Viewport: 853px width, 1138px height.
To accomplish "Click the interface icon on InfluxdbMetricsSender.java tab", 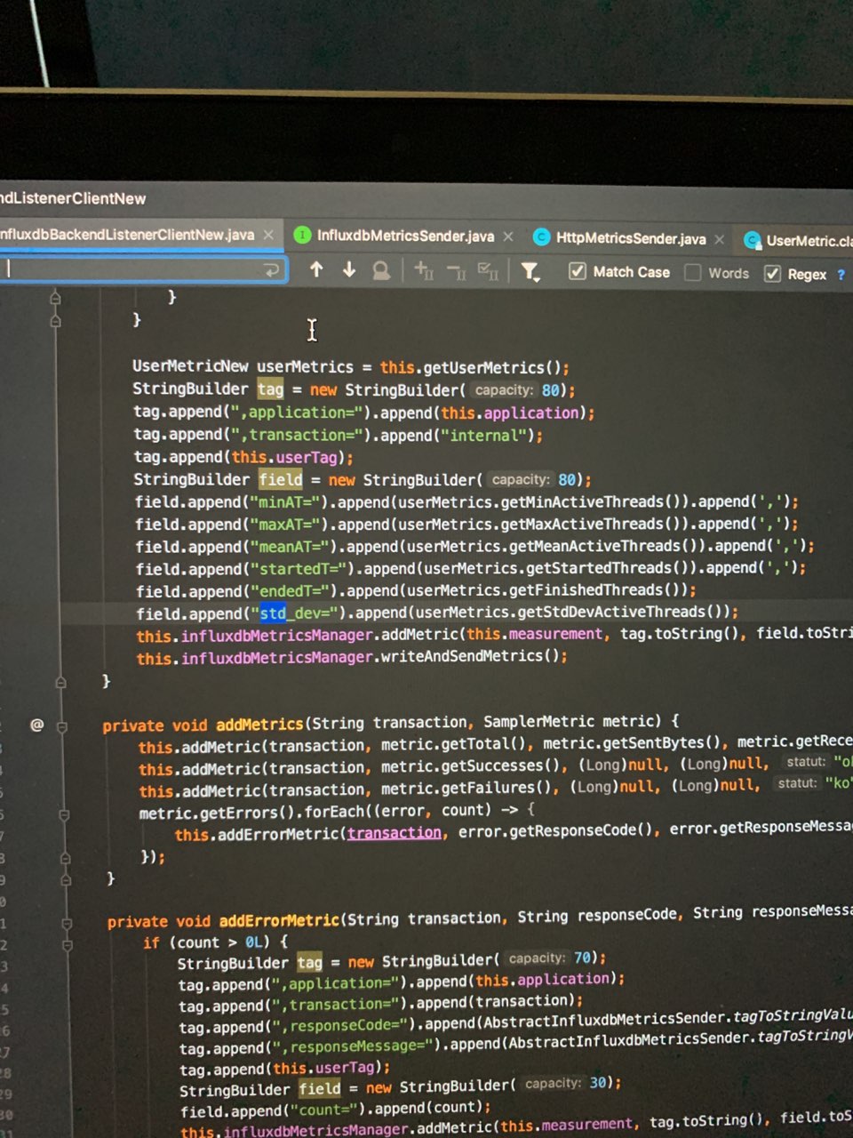I will coord(302,235).
